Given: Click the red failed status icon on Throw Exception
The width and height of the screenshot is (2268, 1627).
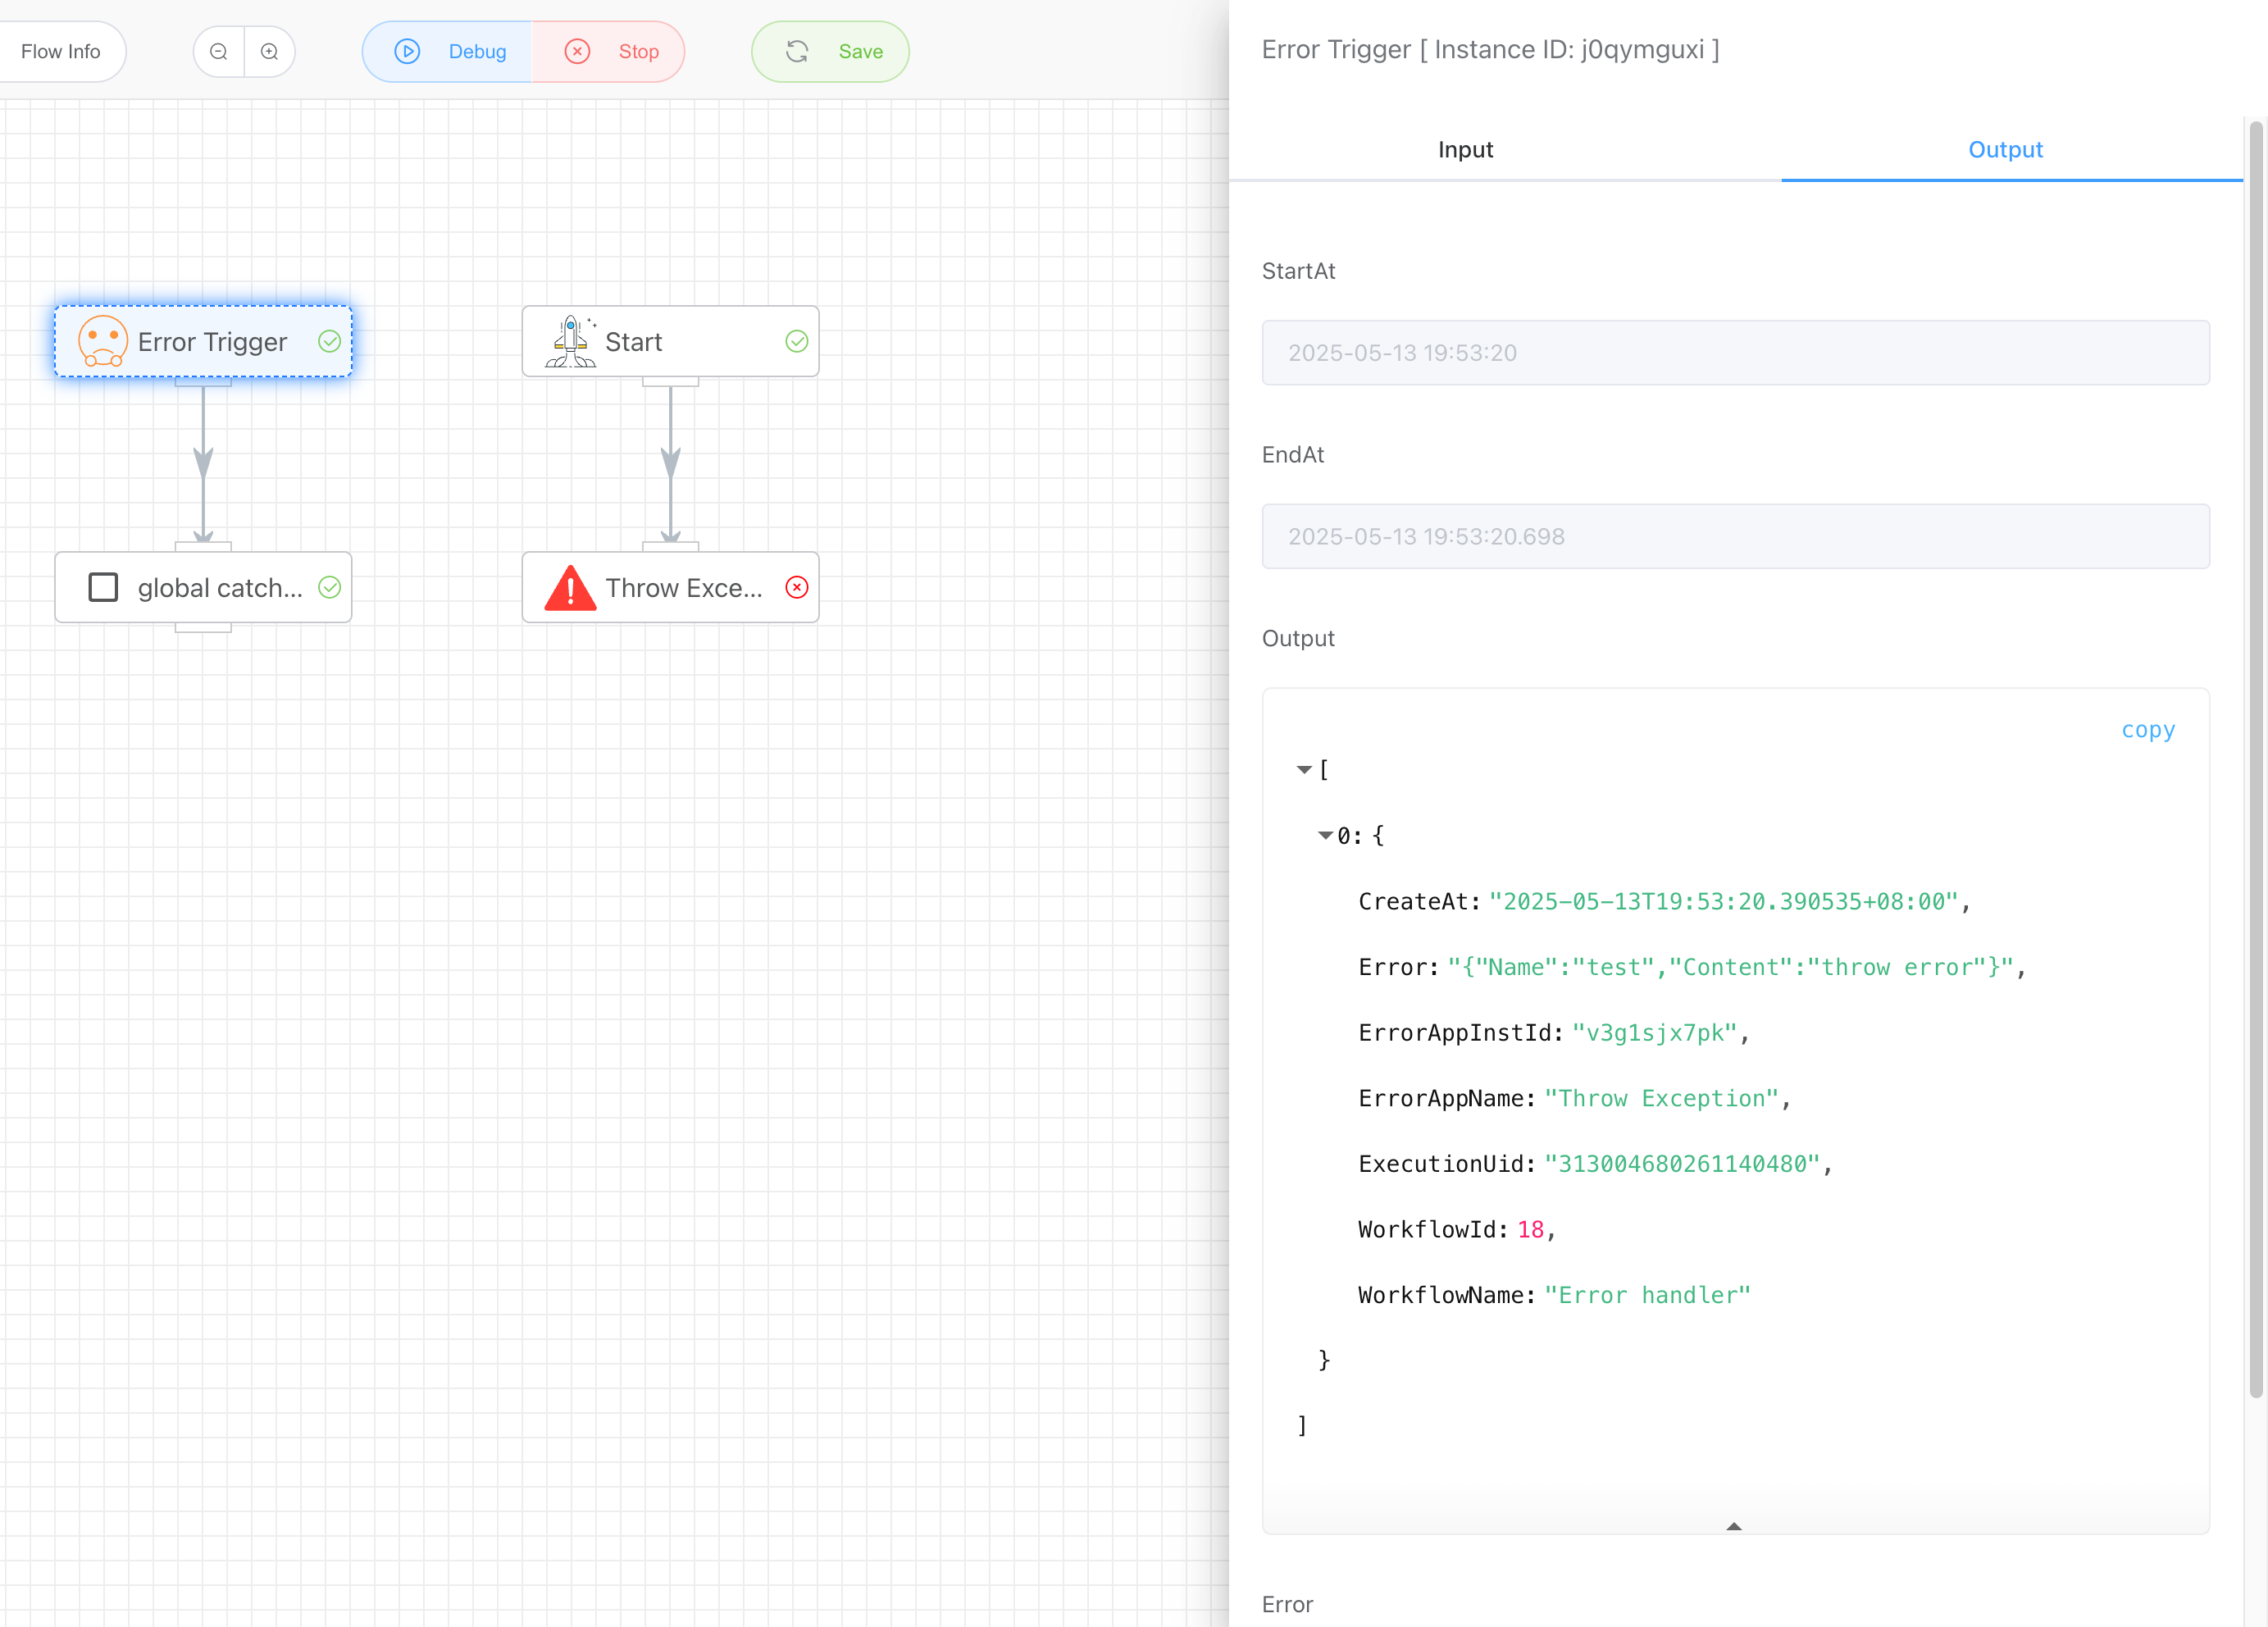Looking at the screenshot, I should point(796,588).
